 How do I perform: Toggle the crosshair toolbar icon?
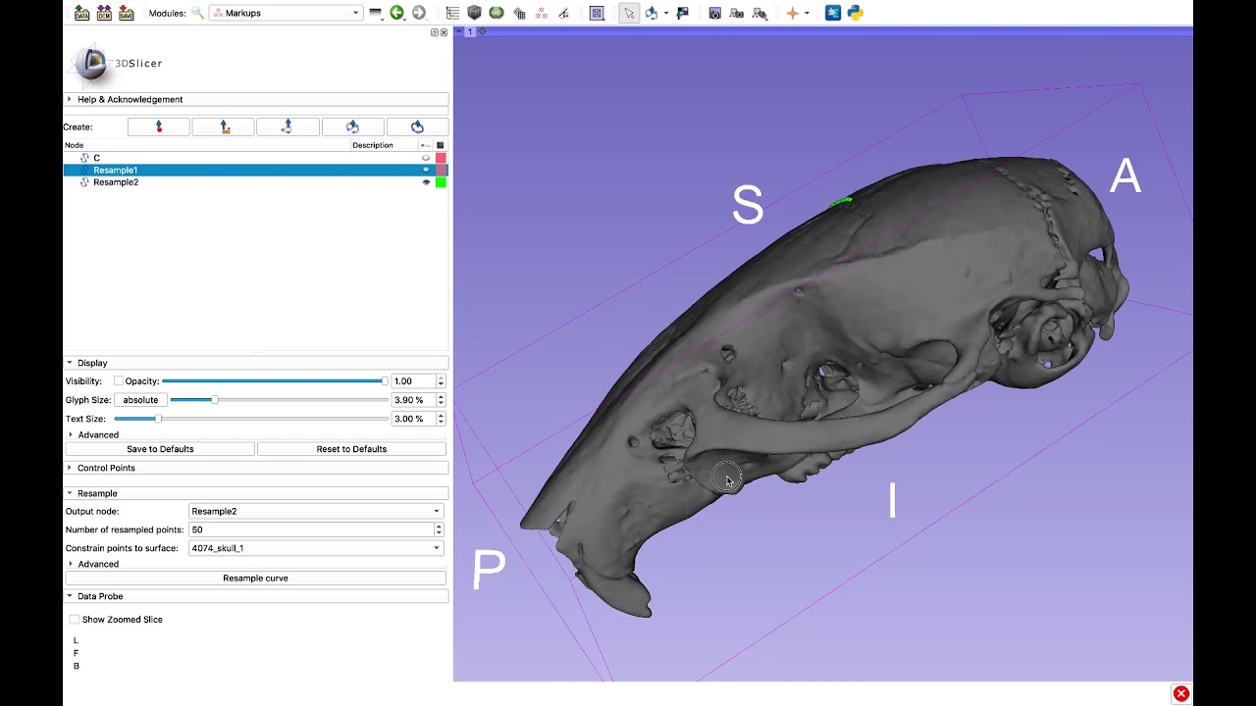tap(793, 13)
